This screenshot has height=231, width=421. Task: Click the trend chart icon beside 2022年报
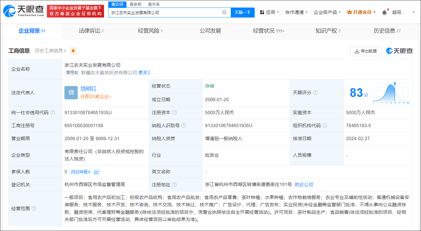coord(96,172)
